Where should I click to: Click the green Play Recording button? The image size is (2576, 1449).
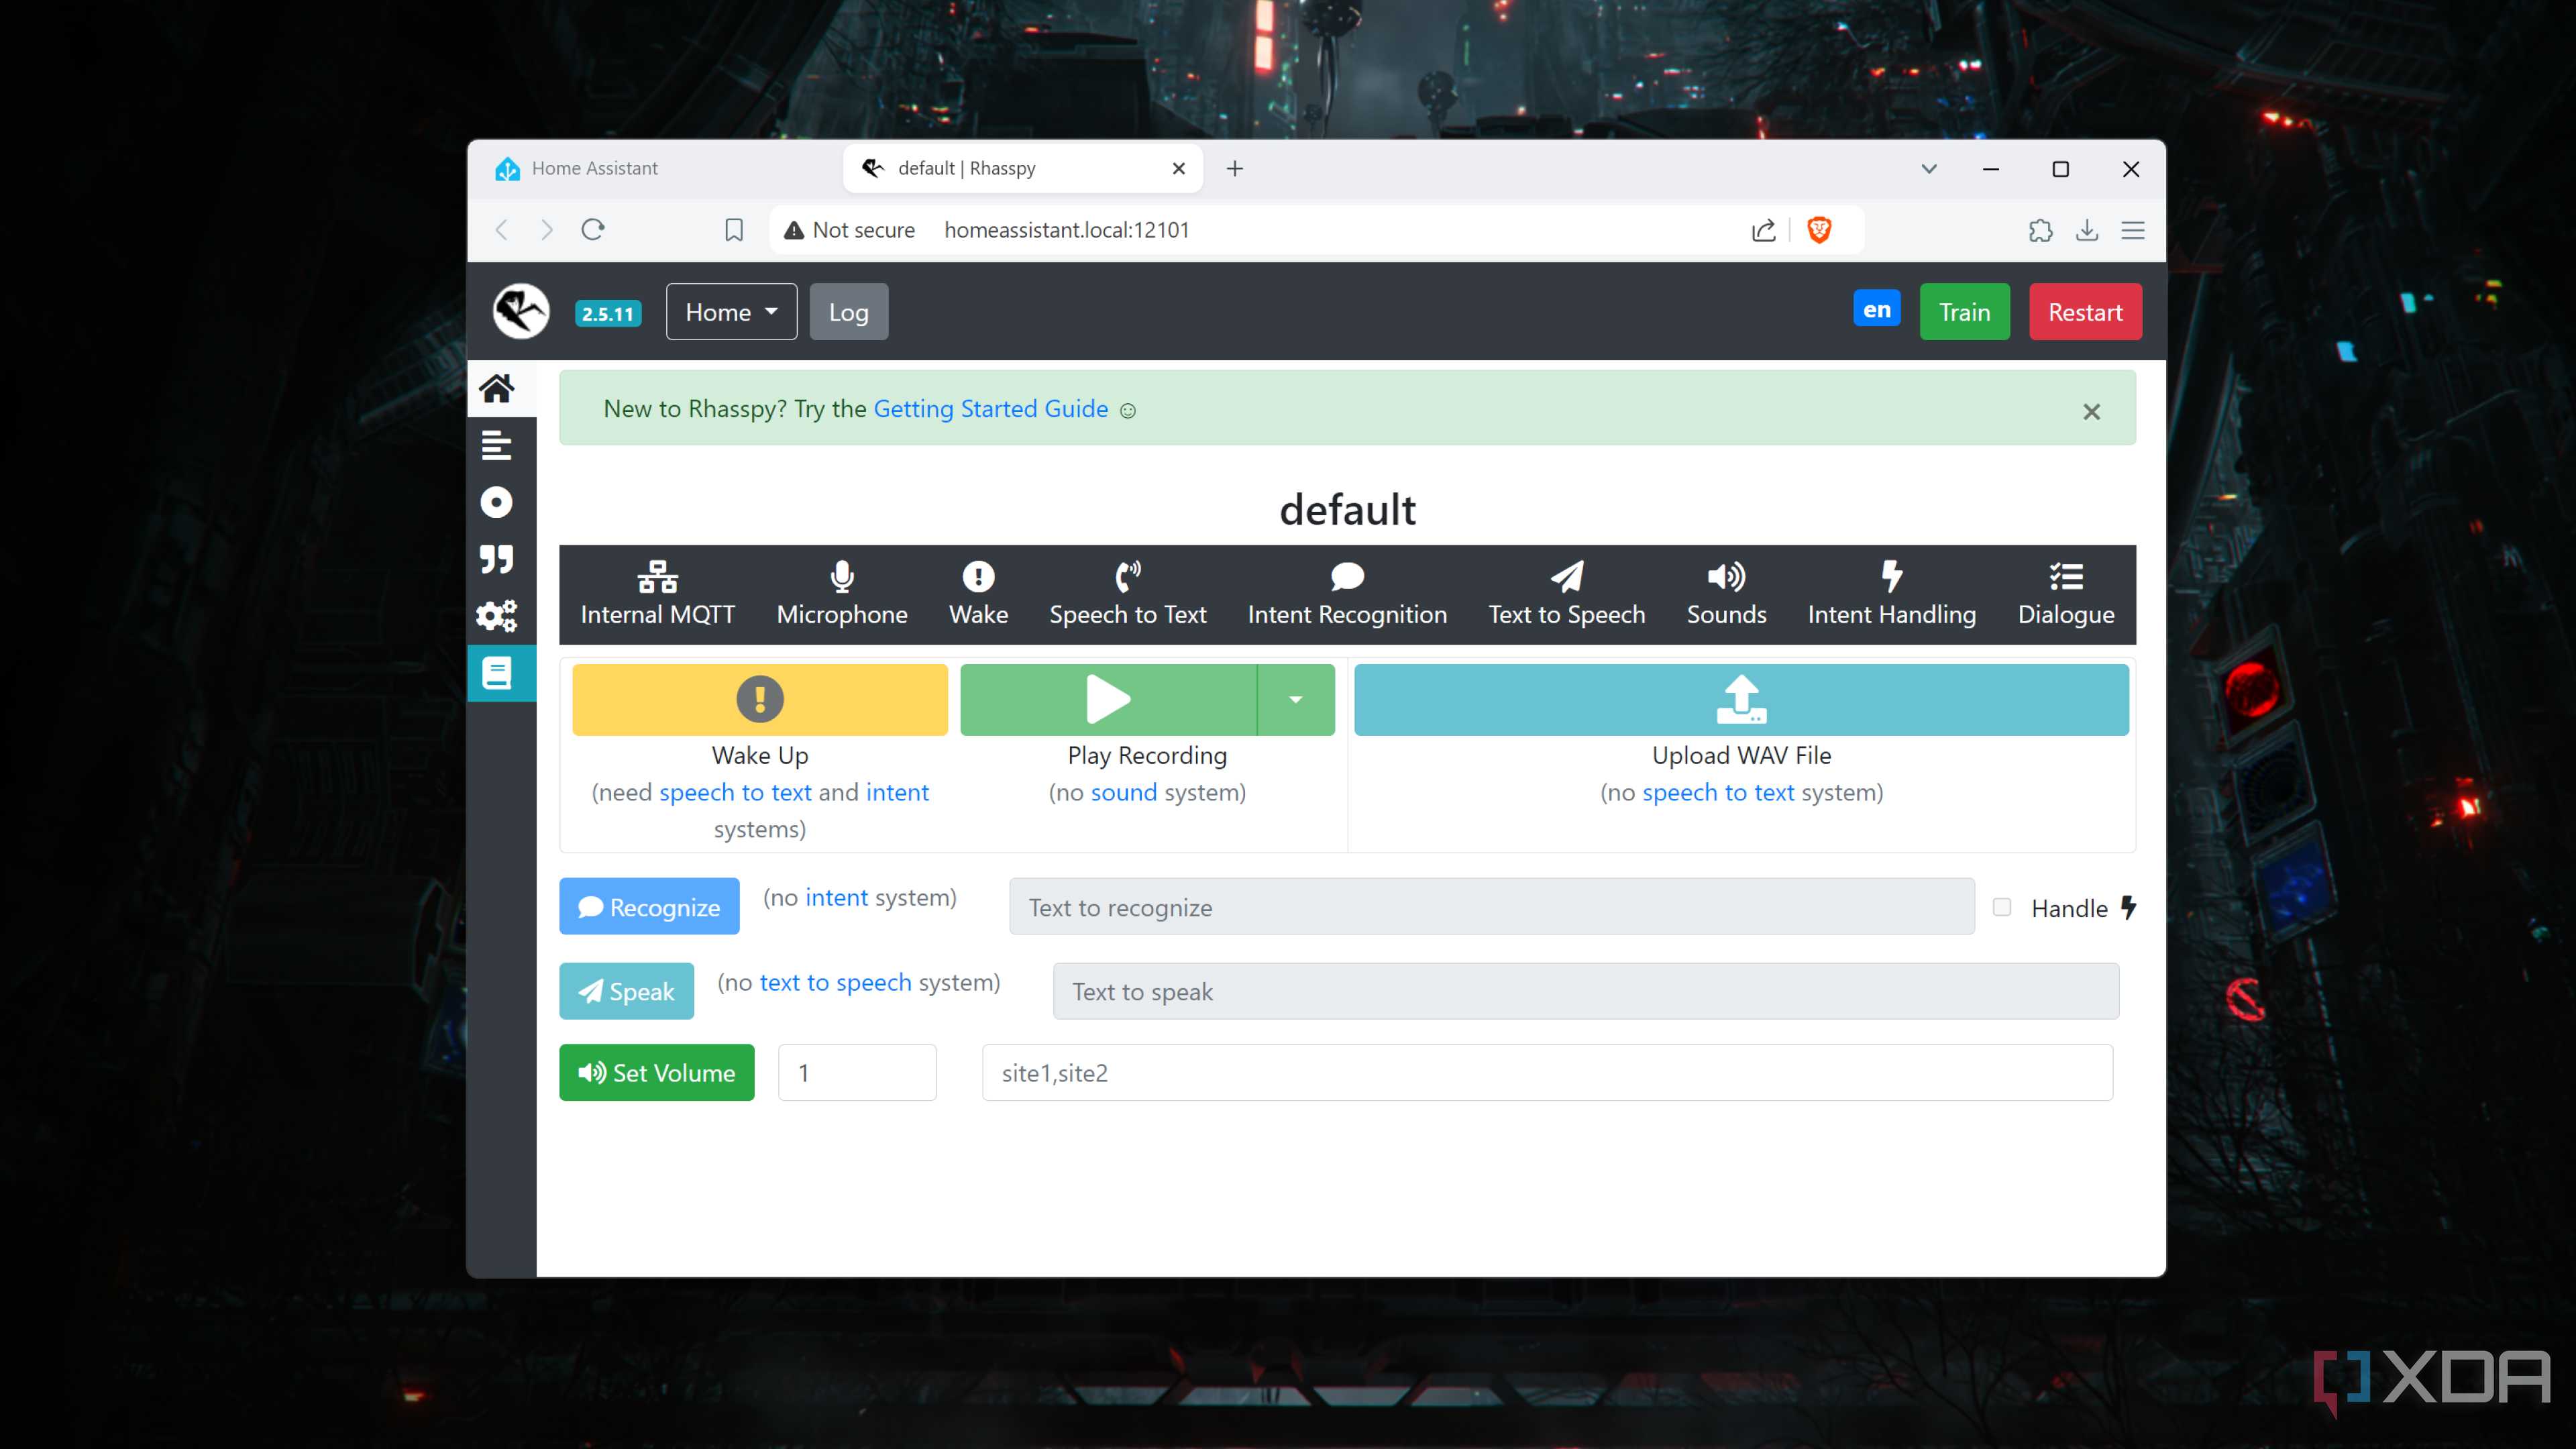1108,699
